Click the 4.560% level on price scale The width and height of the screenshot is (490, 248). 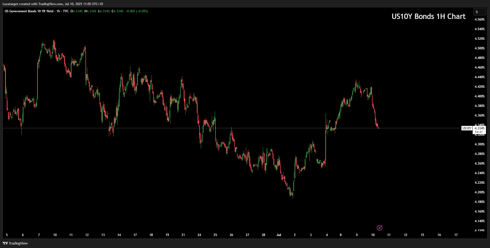(x=479, y=19)
